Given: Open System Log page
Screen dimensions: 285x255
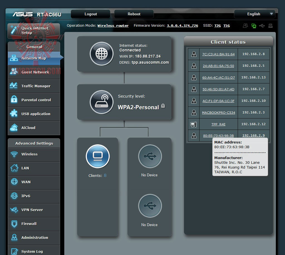Looking at the screenshot, I should 34,251.
